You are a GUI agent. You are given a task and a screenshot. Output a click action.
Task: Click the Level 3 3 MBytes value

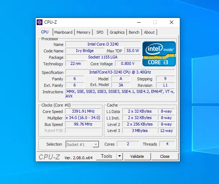click(140, 131)
